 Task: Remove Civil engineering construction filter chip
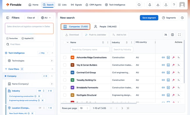(39, 96)
